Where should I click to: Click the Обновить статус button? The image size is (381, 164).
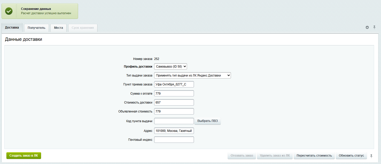click(351, 156)
